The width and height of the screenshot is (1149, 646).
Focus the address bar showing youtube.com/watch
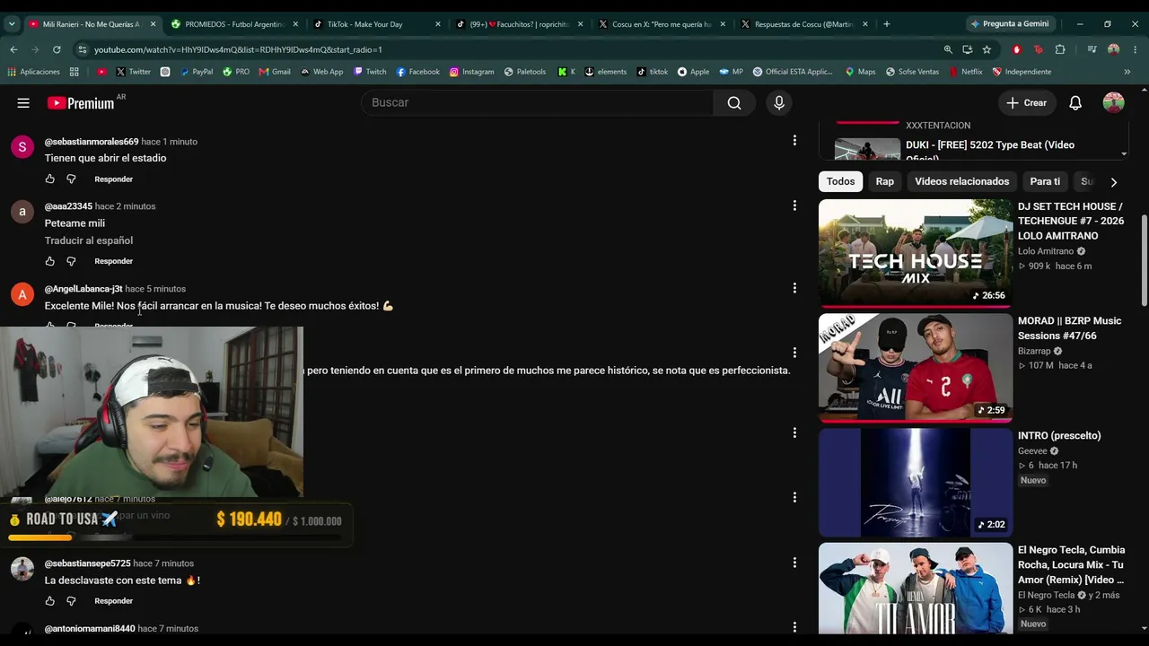(503, 49)
